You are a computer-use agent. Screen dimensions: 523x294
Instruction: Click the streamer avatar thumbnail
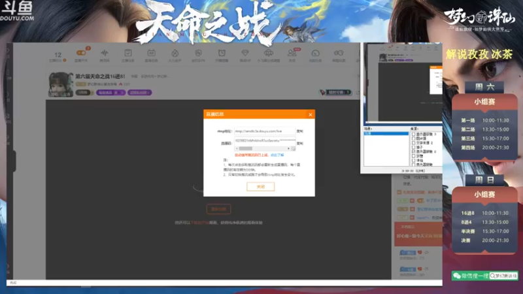[61, 84]
